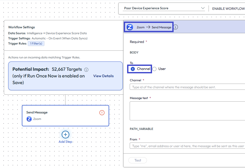Click the 'Potential Impact: 52,667 Targets' text
The height and width of the screenshot is (168, 245).
click(47, 69)
